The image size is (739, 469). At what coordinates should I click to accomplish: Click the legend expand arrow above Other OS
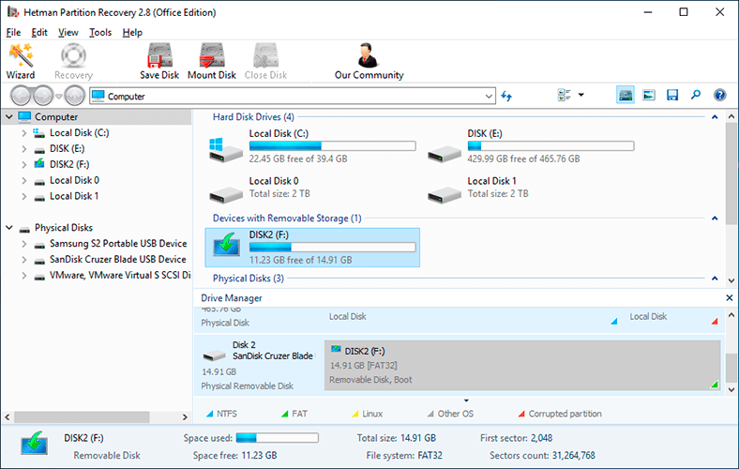(x=466, y=401)
